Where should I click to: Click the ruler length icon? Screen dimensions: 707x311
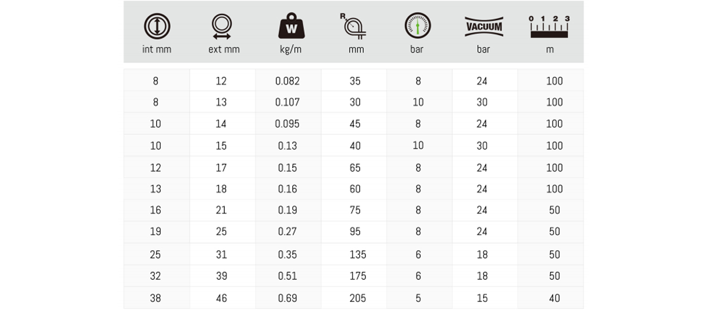coord(549,27)
